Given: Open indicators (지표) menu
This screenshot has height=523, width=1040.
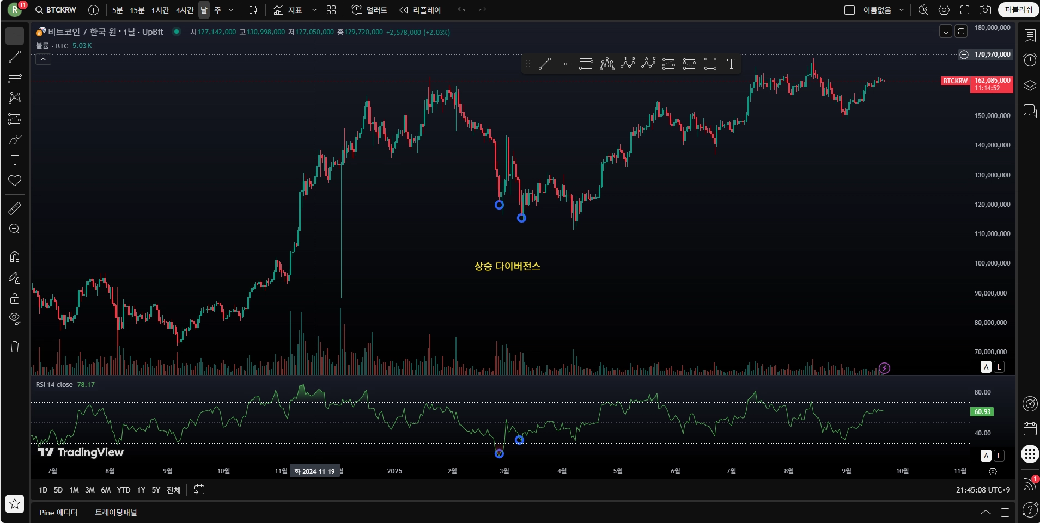Looking at the screenshot, I should coord(288,10).
